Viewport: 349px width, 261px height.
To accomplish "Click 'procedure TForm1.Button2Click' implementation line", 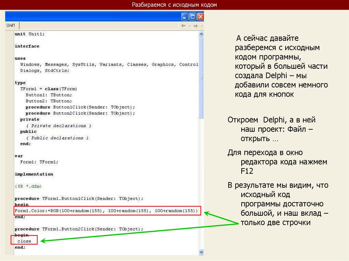I will click(79, 229).
